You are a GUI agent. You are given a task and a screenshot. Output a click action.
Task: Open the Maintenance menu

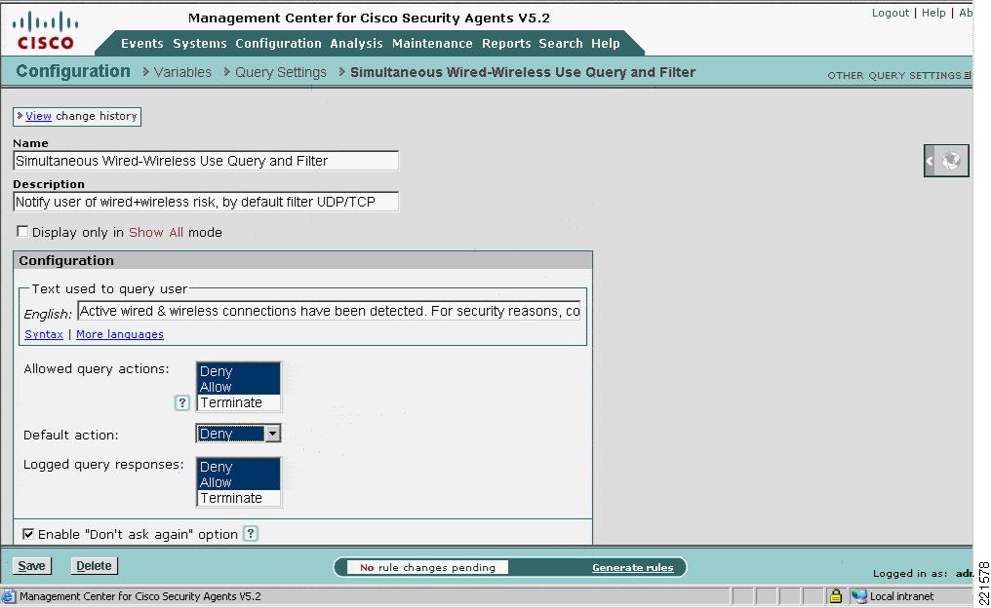coord(432,44)
